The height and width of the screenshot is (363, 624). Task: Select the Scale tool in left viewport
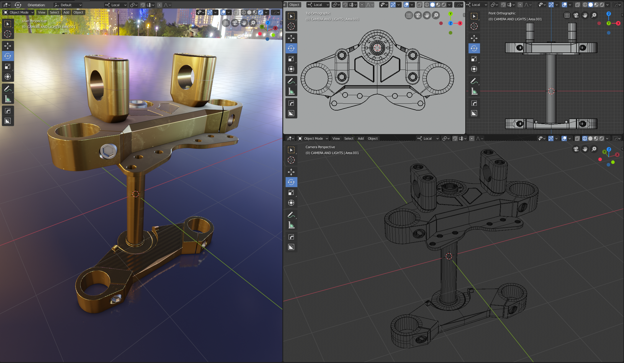coord(8,66)
